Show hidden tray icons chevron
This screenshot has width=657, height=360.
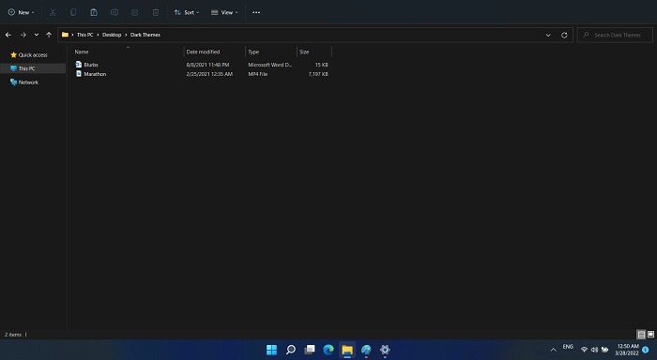click(x=553, y=350)
